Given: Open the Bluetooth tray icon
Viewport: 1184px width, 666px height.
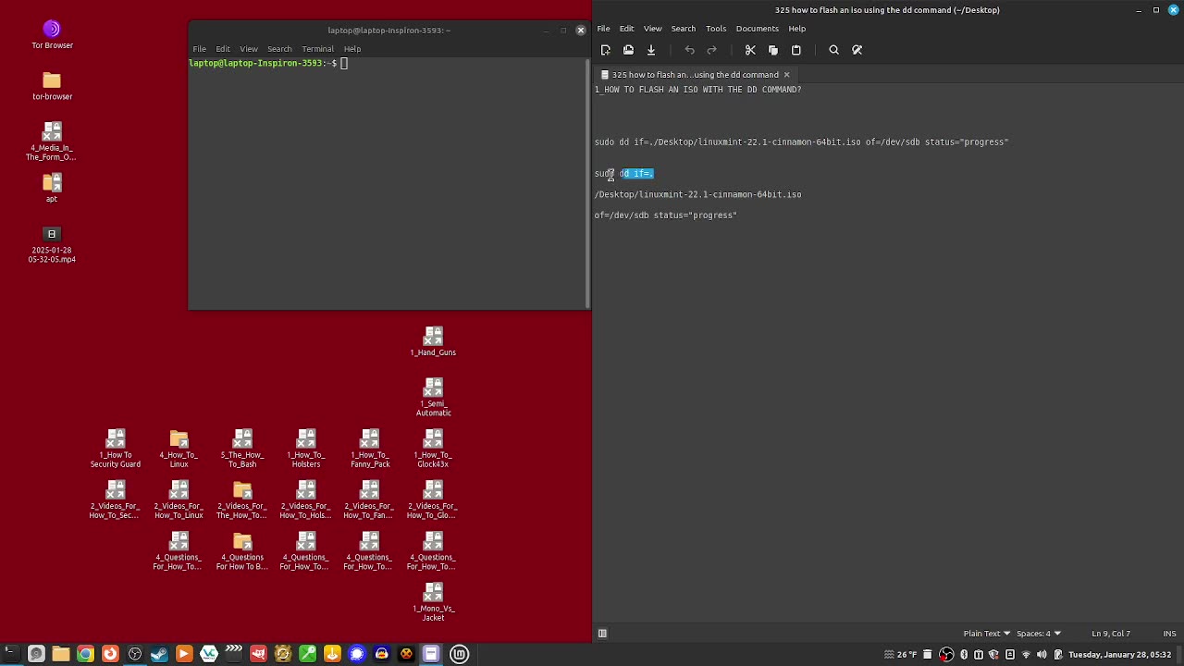Looking at the screenshot, I should point(964,655).
